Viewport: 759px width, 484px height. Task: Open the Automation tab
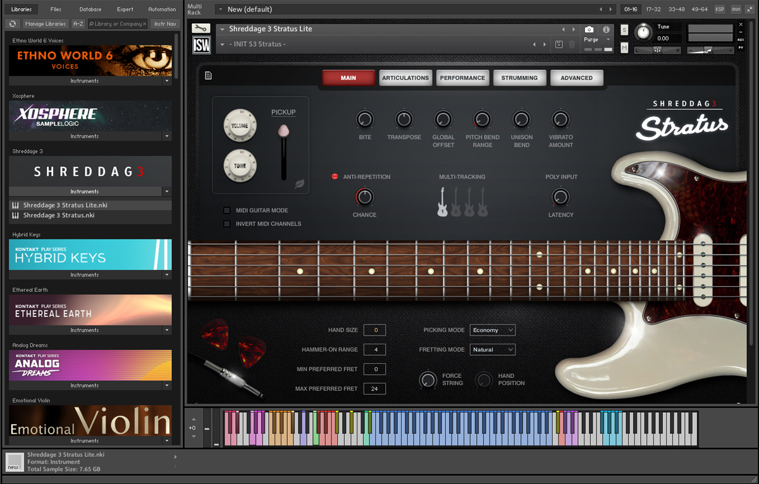(162, 9)
